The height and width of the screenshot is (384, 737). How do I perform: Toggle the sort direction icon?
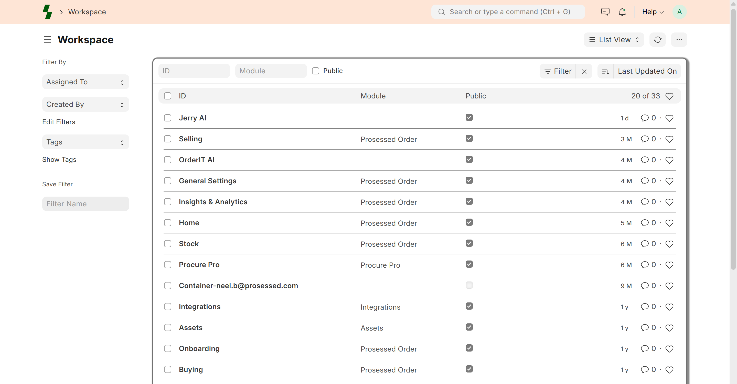(605, 71)
